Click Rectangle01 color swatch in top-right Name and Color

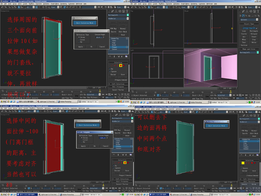(x=258, y=52)
